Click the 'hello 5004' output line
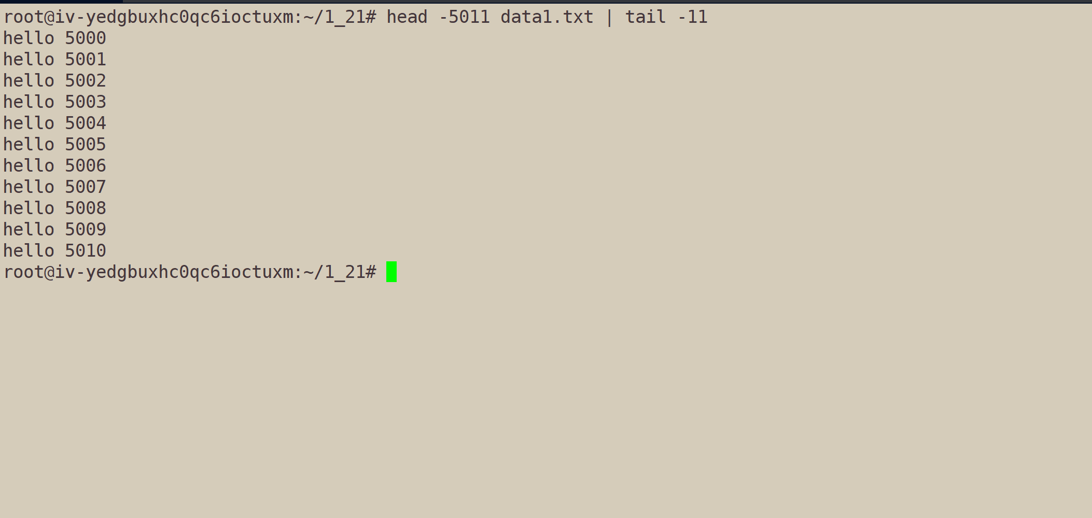 tap(54, 123)
